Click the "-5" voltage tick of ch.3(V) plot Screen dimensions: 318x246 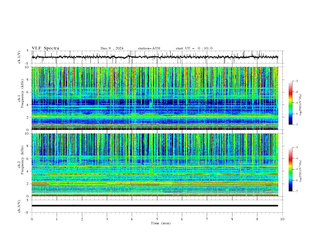(27, 213)
